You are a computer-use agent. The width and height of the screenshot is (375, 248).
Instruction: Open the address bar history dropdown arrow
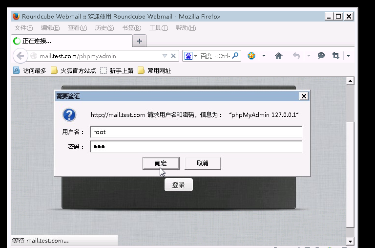pos(165,56)
